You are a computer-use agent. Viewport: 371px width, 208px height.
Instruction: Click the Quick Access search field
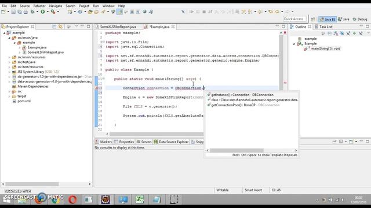click(x=294, y=19)
